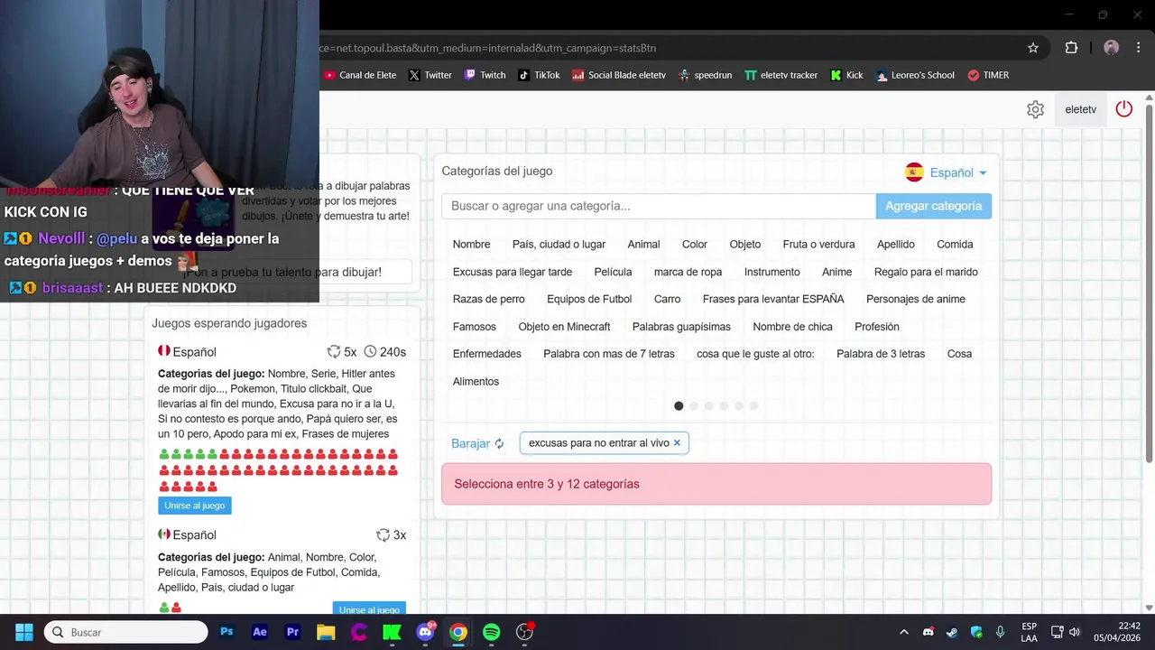1155x650 pixels.
Task: Select Fruta o verdura category
Action: click(819, 245)
